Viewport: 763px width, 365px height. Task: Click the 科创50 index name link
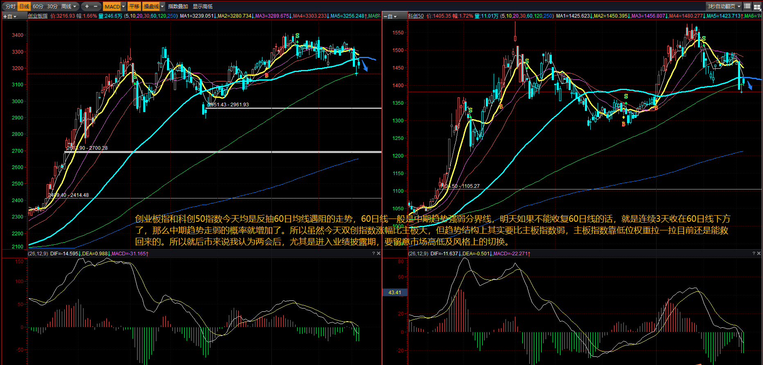click(415, 16)
